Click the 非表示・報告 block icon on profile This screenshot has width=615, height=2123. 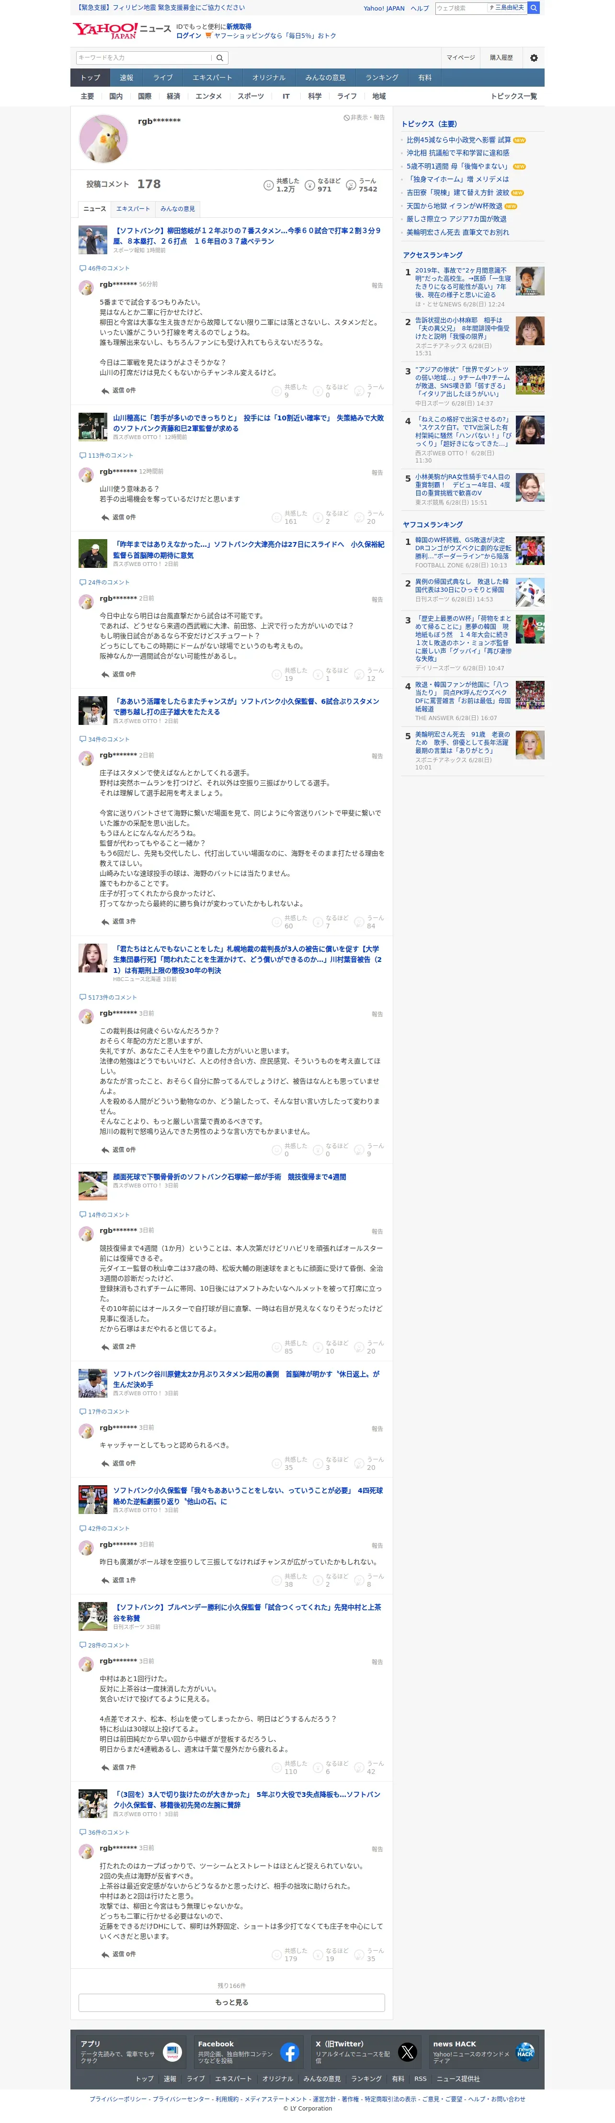click(x=347, y=118)
